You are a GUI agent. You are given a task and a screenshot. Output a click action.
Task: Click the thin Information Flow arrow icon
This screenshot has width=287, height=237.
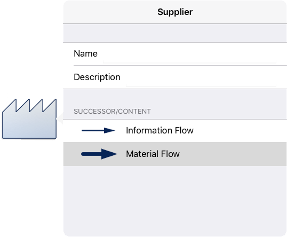pos(98,131)
